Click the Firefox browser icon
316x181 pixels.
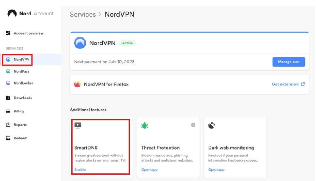[x=77, y=84]
